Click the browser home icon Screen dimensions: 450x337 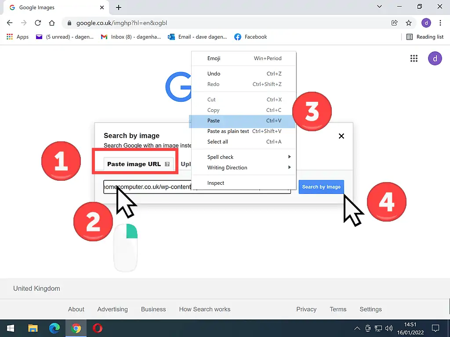point(52,23)
